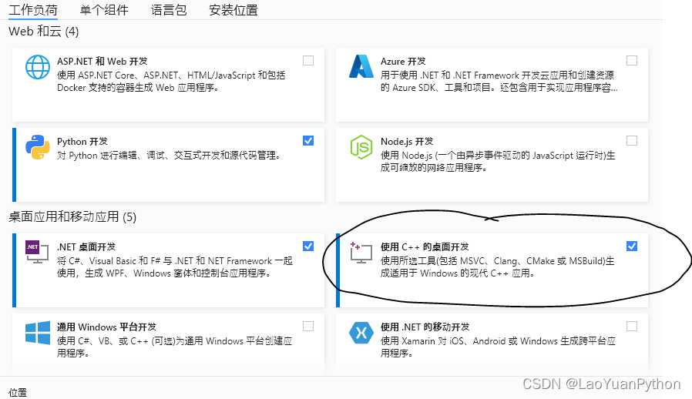Select the Azure 开发 card title
This screenshot has width=692, height=399.
[x=403, y=62]
